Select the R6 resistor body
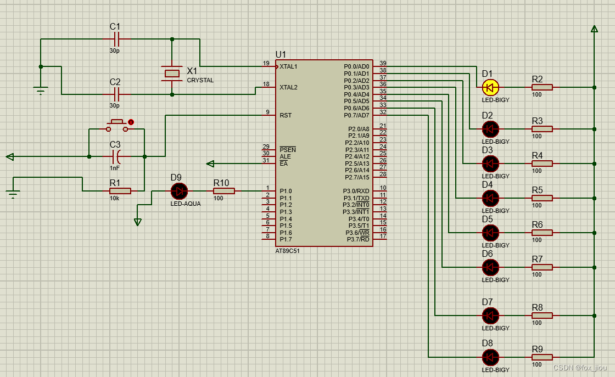The height and width of the screenshot is (377, 615). tap(542, 233)
